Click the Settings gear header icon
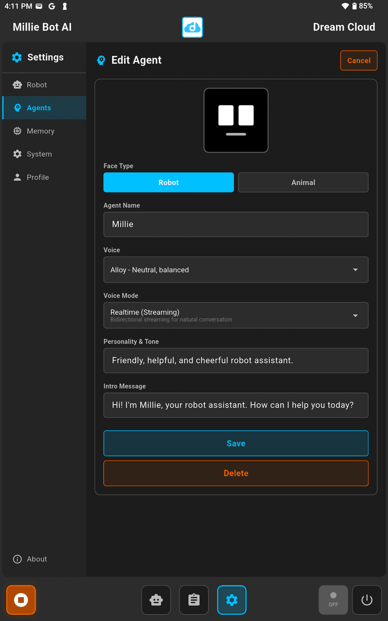Screen dimensions: 388x621 (x=17, y=57)
